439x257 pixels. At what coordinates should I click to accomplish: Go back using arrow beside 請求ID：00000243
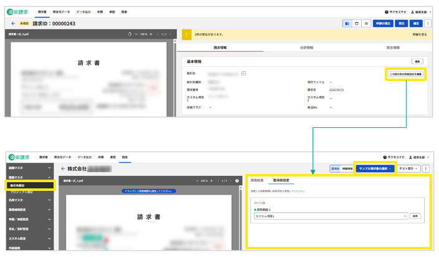click(x=13, y=24)
